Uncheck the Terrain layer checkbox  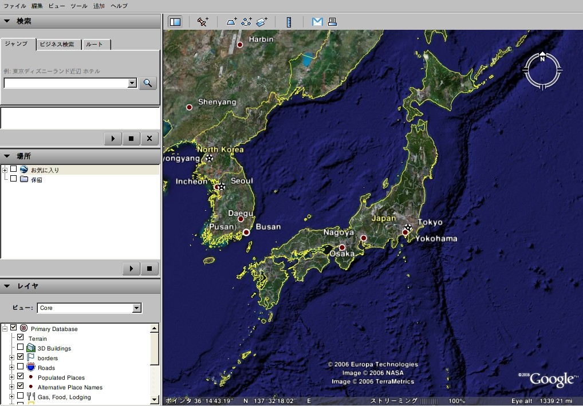point(21,338)
